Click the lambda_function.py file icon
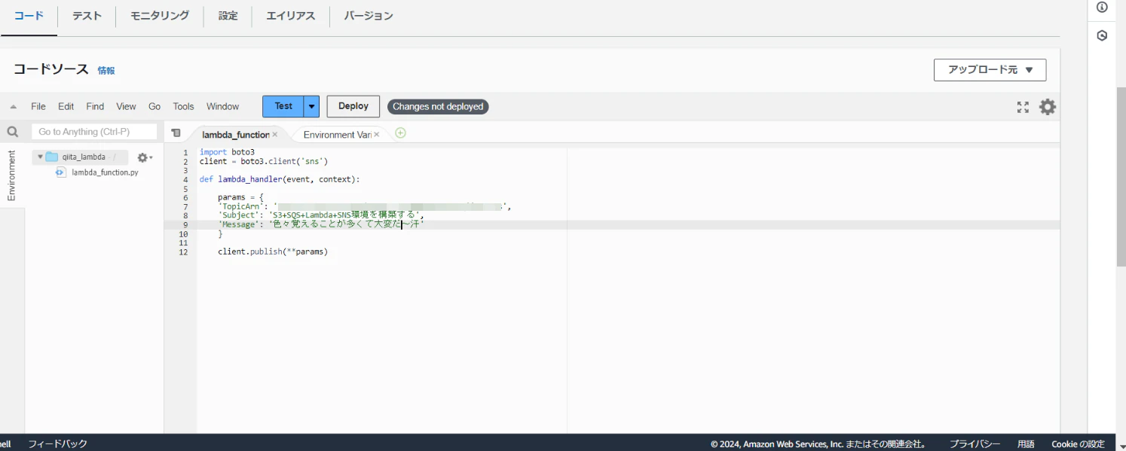Viewport: 1126px width, 451px height. click(x=60, y=172)
